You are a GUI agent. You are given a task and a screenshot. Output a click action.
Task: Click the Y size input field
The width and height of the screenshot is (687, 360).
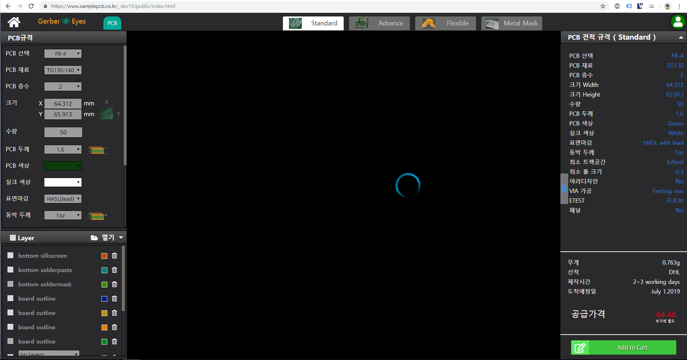[x=63, y=114]
